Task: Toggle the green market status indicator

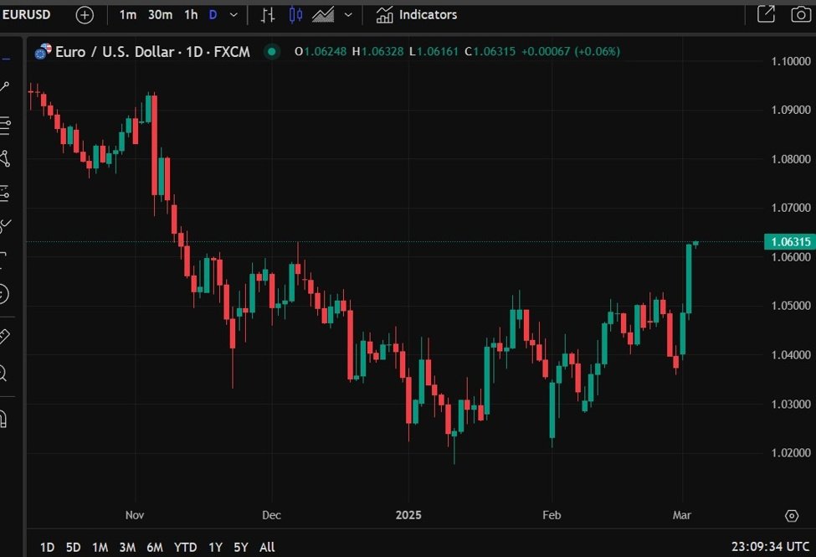Action: [x=270, y=52]
